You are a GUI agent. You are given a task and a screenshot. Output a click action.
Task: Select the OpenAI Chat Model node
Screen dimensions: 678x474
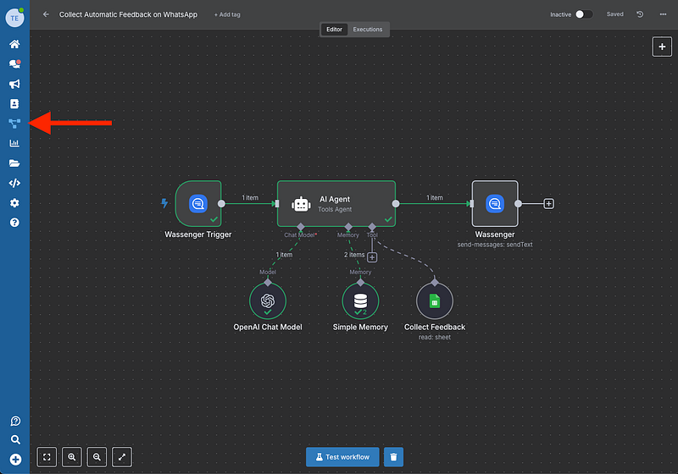pyautogui.click(x=268, y=301)
